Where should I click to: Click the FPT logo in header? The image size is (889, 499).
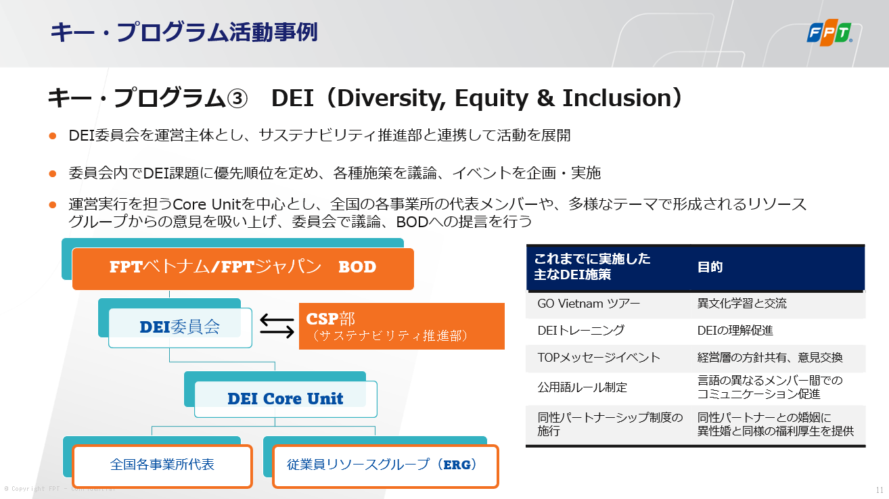(829, 32)
